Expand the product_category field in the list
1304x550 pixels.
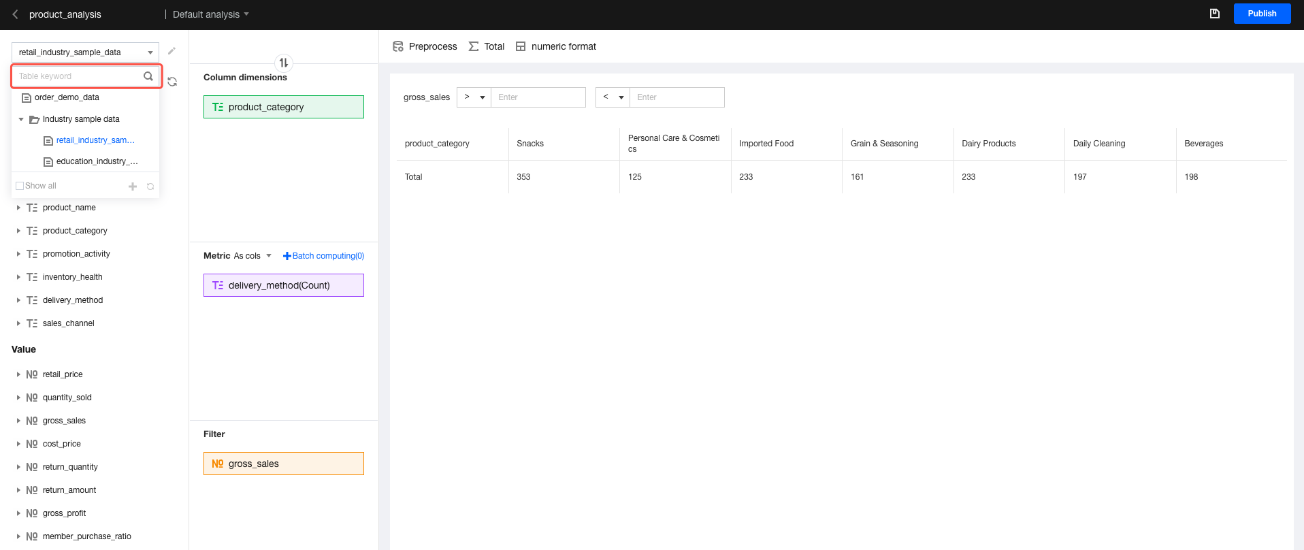[x=18, y=231]
